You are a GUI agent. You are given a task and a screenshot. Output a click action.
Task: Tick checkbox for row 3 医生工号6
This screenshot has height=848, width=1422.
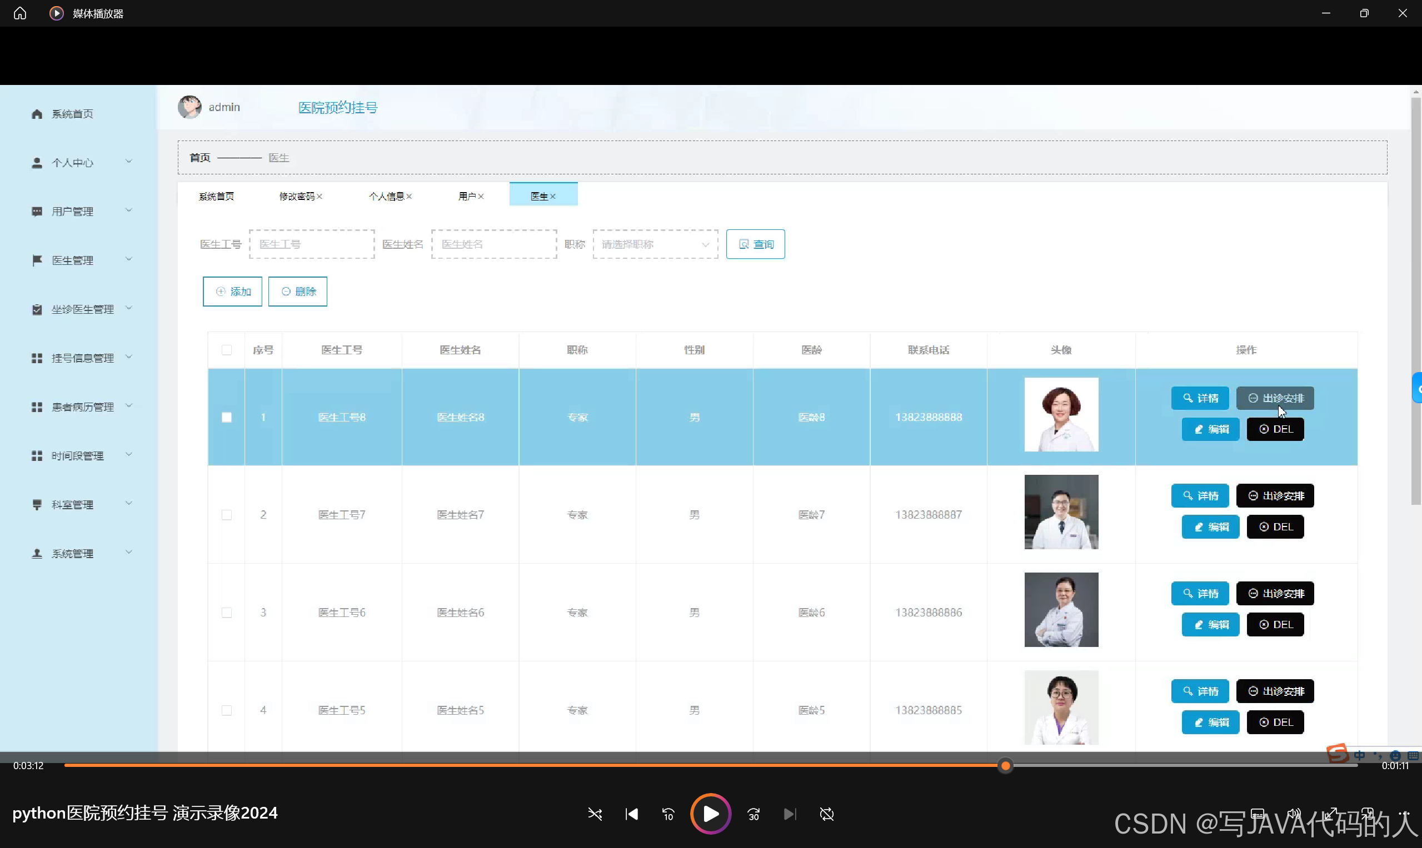(x=226, y=613)
